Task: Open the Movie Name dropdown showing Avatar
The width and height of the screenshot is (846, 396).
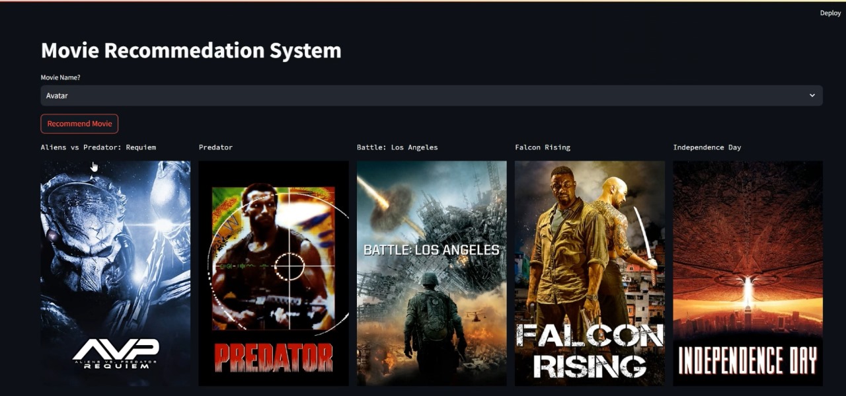Action: coord(432,95)
